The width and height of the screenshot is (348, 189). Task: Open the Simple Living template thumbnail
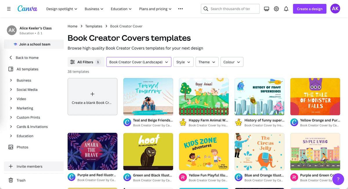coord(315,151)
